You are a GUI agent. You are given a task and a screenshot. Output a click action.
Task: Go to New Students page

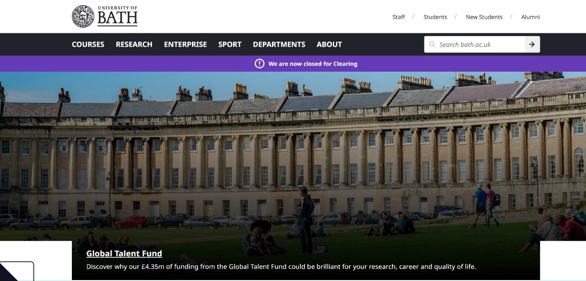pyautogui.click(x=484, y=17)
